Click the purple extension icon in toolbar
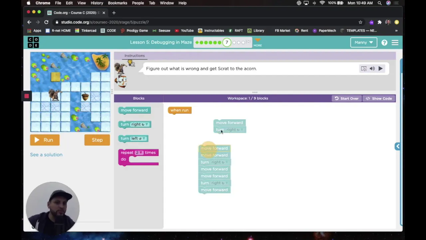Viewport: 426px width, 240px height. pos(371,22)
